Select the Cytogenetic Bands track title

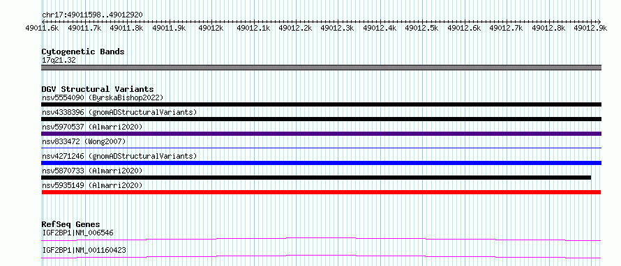coord(83,52)
